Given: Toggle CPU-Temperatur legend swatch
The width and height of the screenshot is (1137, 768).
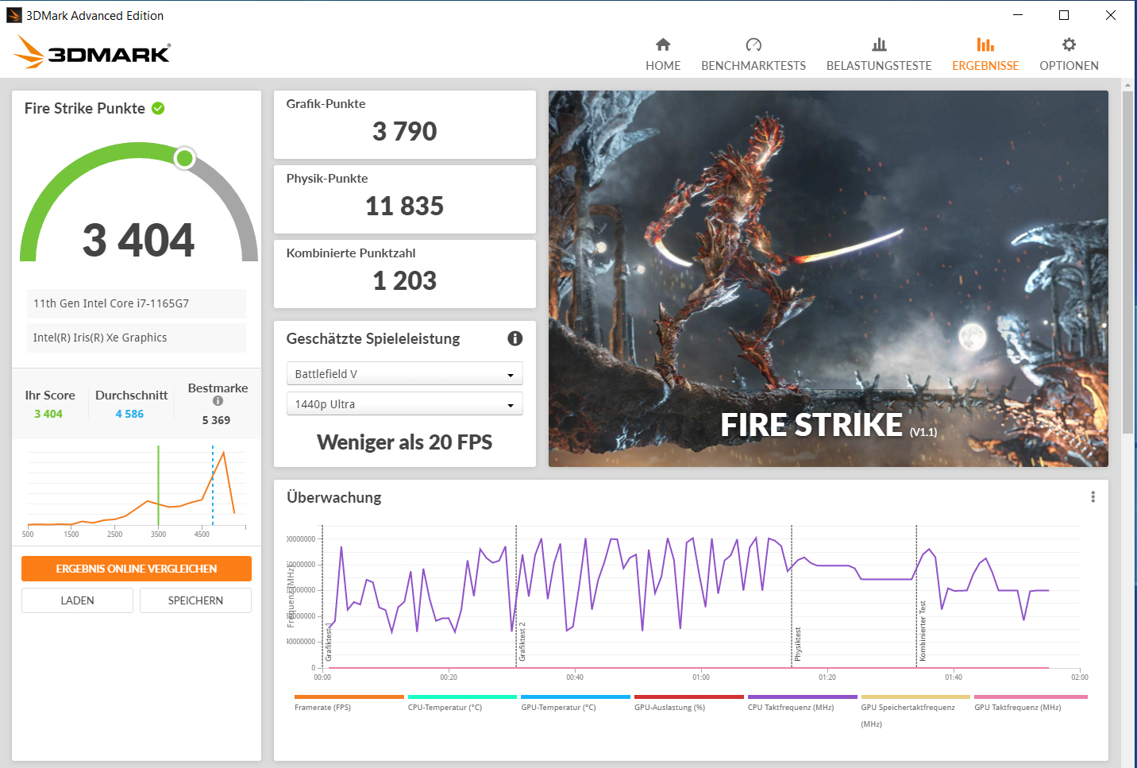Looking at the screenshot, I should click(462, 697).
